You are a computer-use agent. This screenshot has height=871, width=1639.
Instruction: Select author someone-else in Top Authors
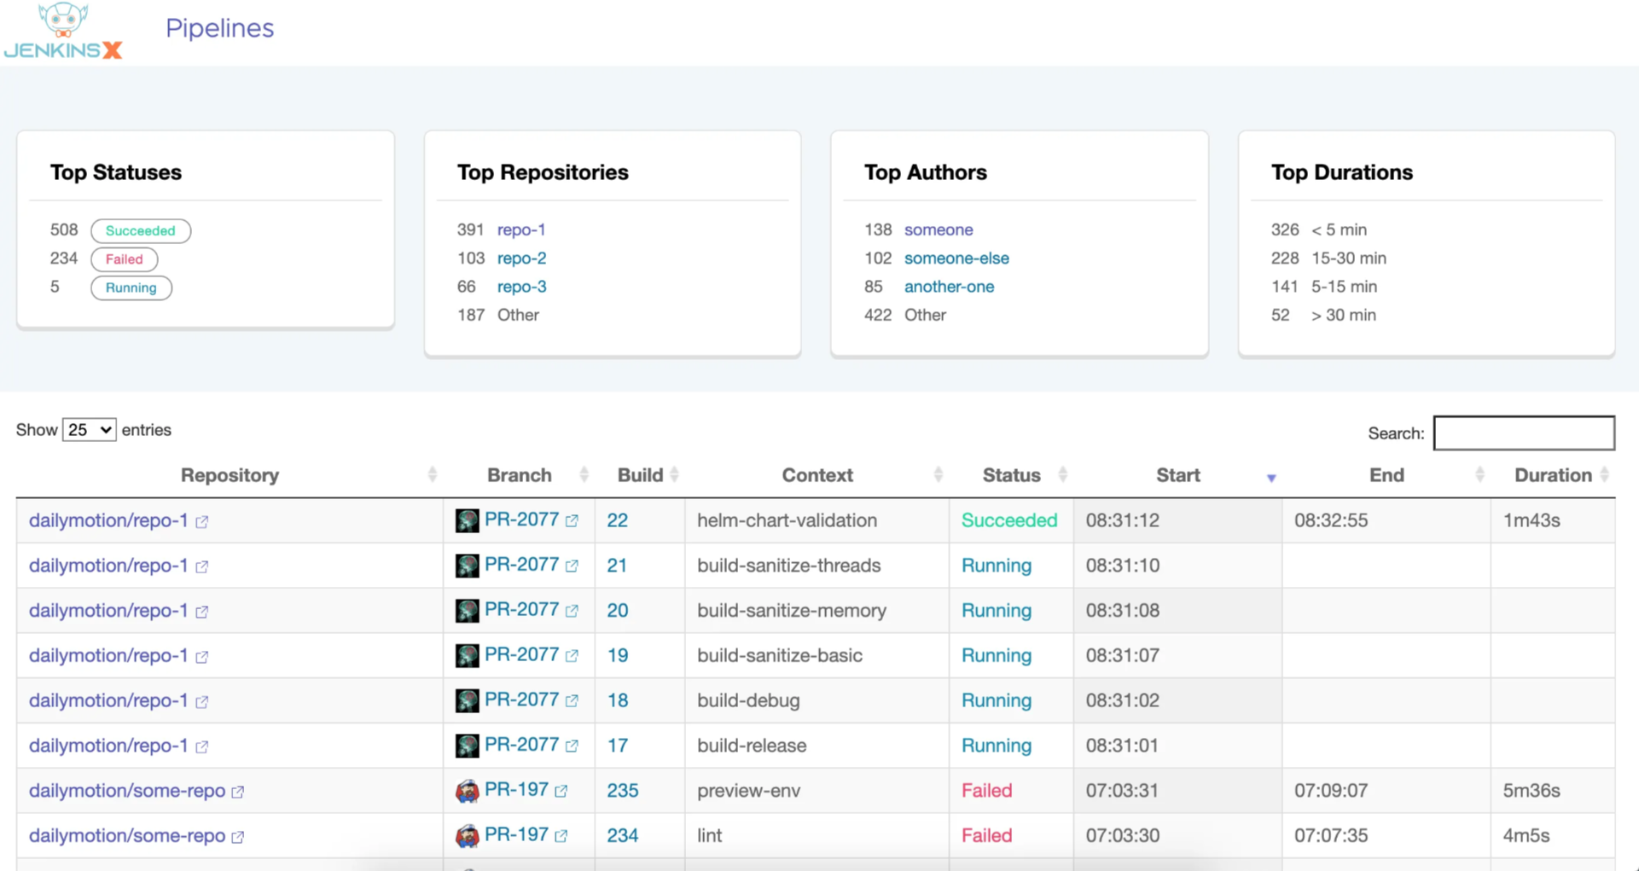(x=956, y=258)
